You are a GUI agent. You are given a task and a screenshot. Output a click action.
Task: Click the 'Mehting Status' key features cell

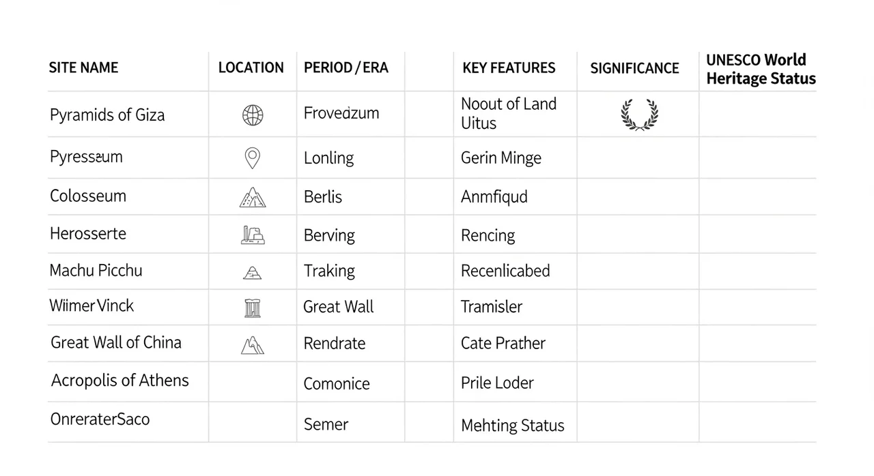coord(513,426)
